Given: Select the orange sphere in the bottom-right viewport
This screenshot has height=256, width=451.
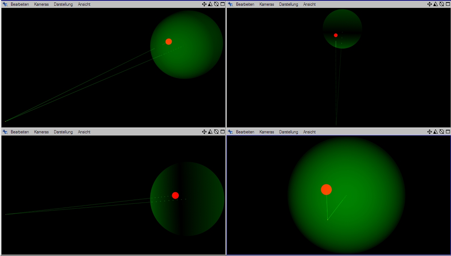Looking at the screenshot, I should (326, 189).
